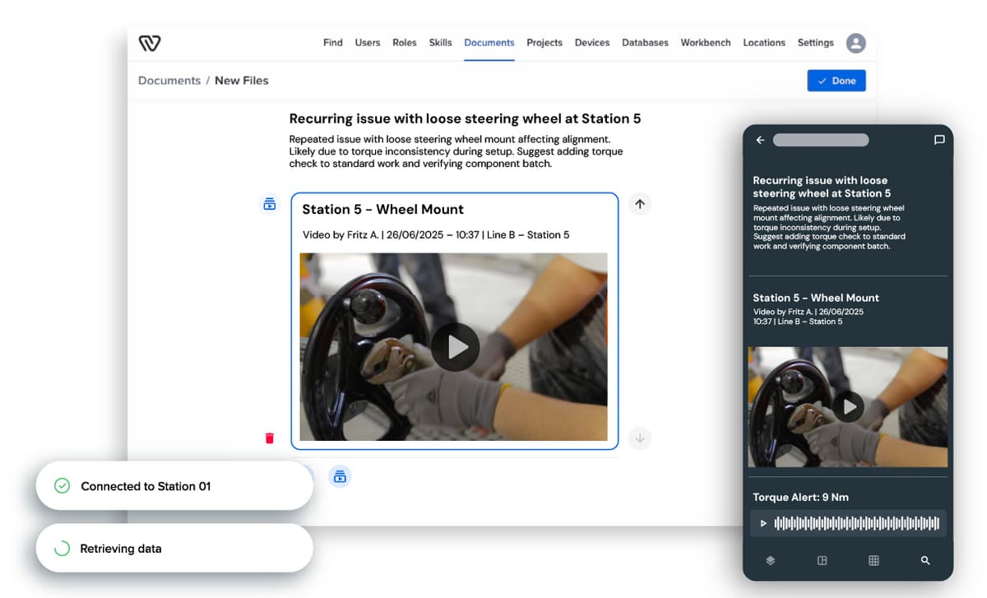Select the grid view icon on the mobile toolbar
This screenshot has width=987, height=598.
(x=873, y=560)
